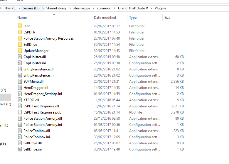Select the file name HeroDragger_Settings.ini
229x164 pixels.
coord(43,94)
